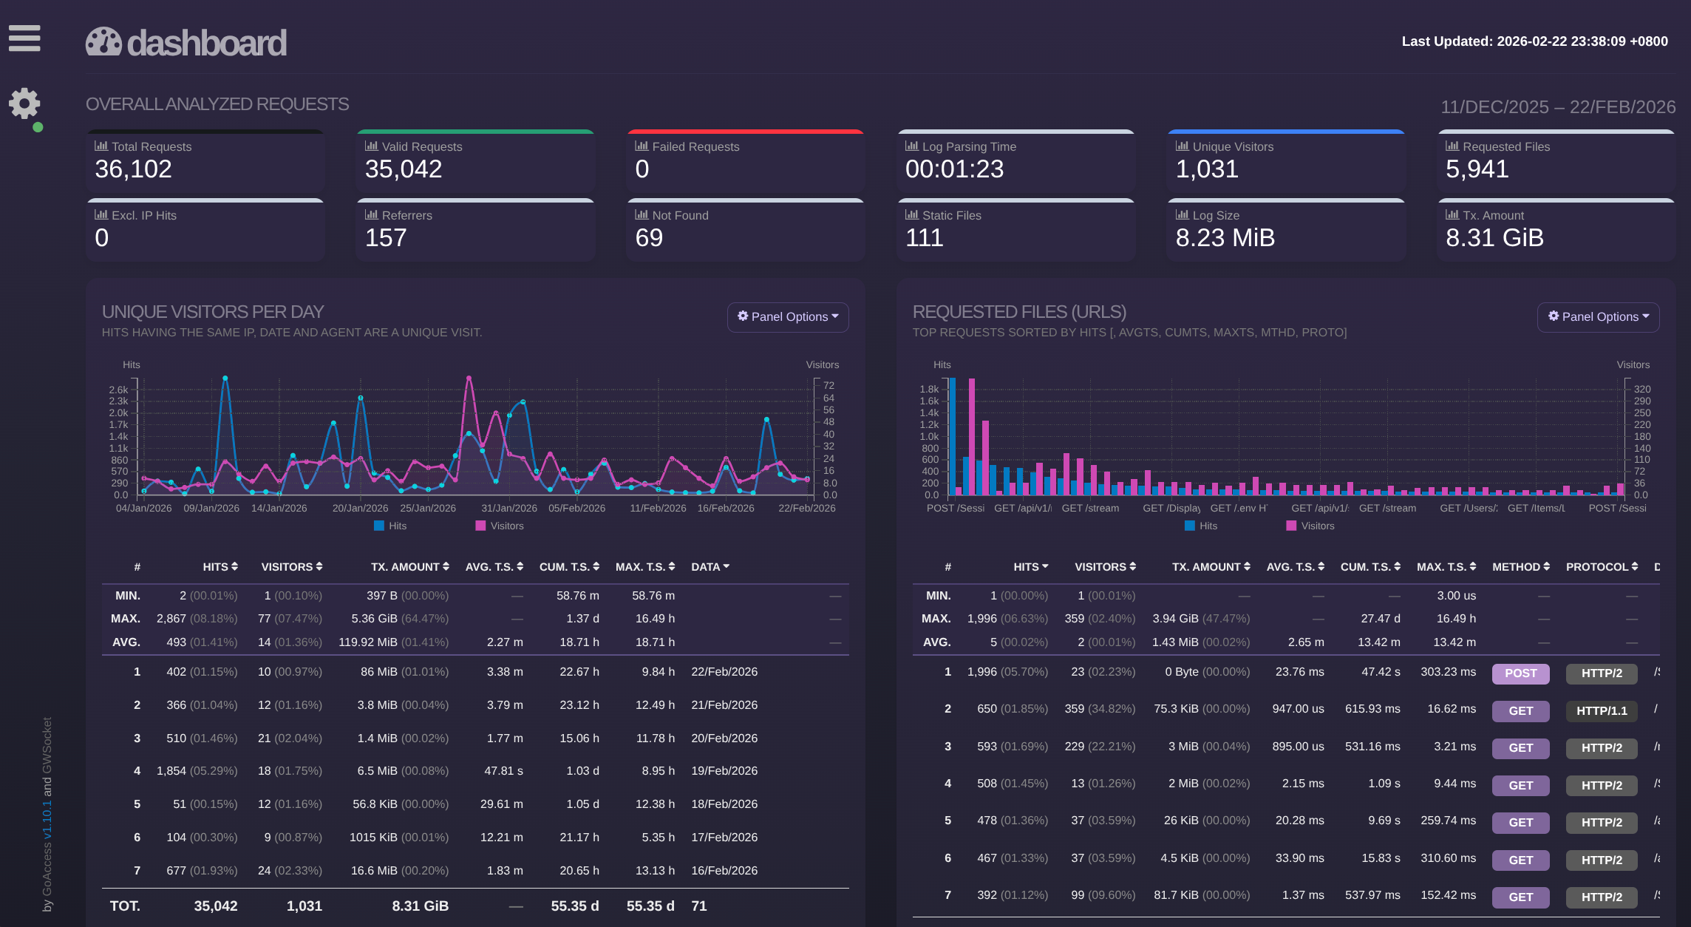Screen dimensions: 1691x927
Task: Click the Failed Requests chart icon
Action: point(642,146)
